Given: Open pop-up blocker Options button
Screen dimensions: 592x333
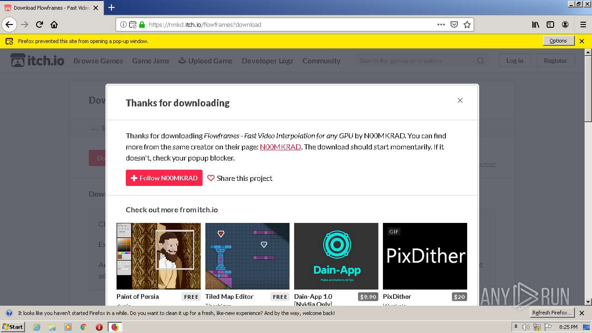Looking at the screenshot, I should pyautogui.click(x=558, y=41).
